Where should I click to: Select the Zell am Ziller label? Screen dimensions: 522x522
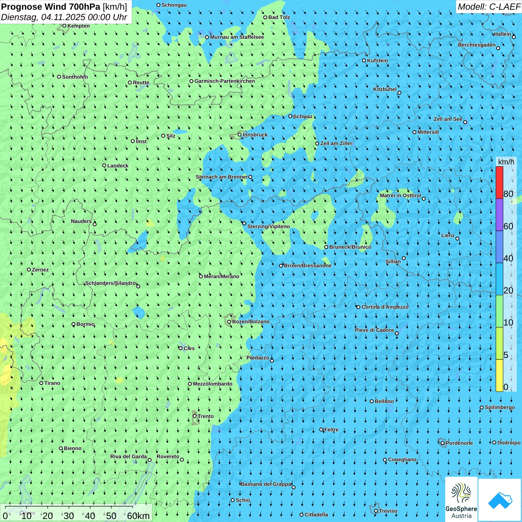click(x=336, y=143)
